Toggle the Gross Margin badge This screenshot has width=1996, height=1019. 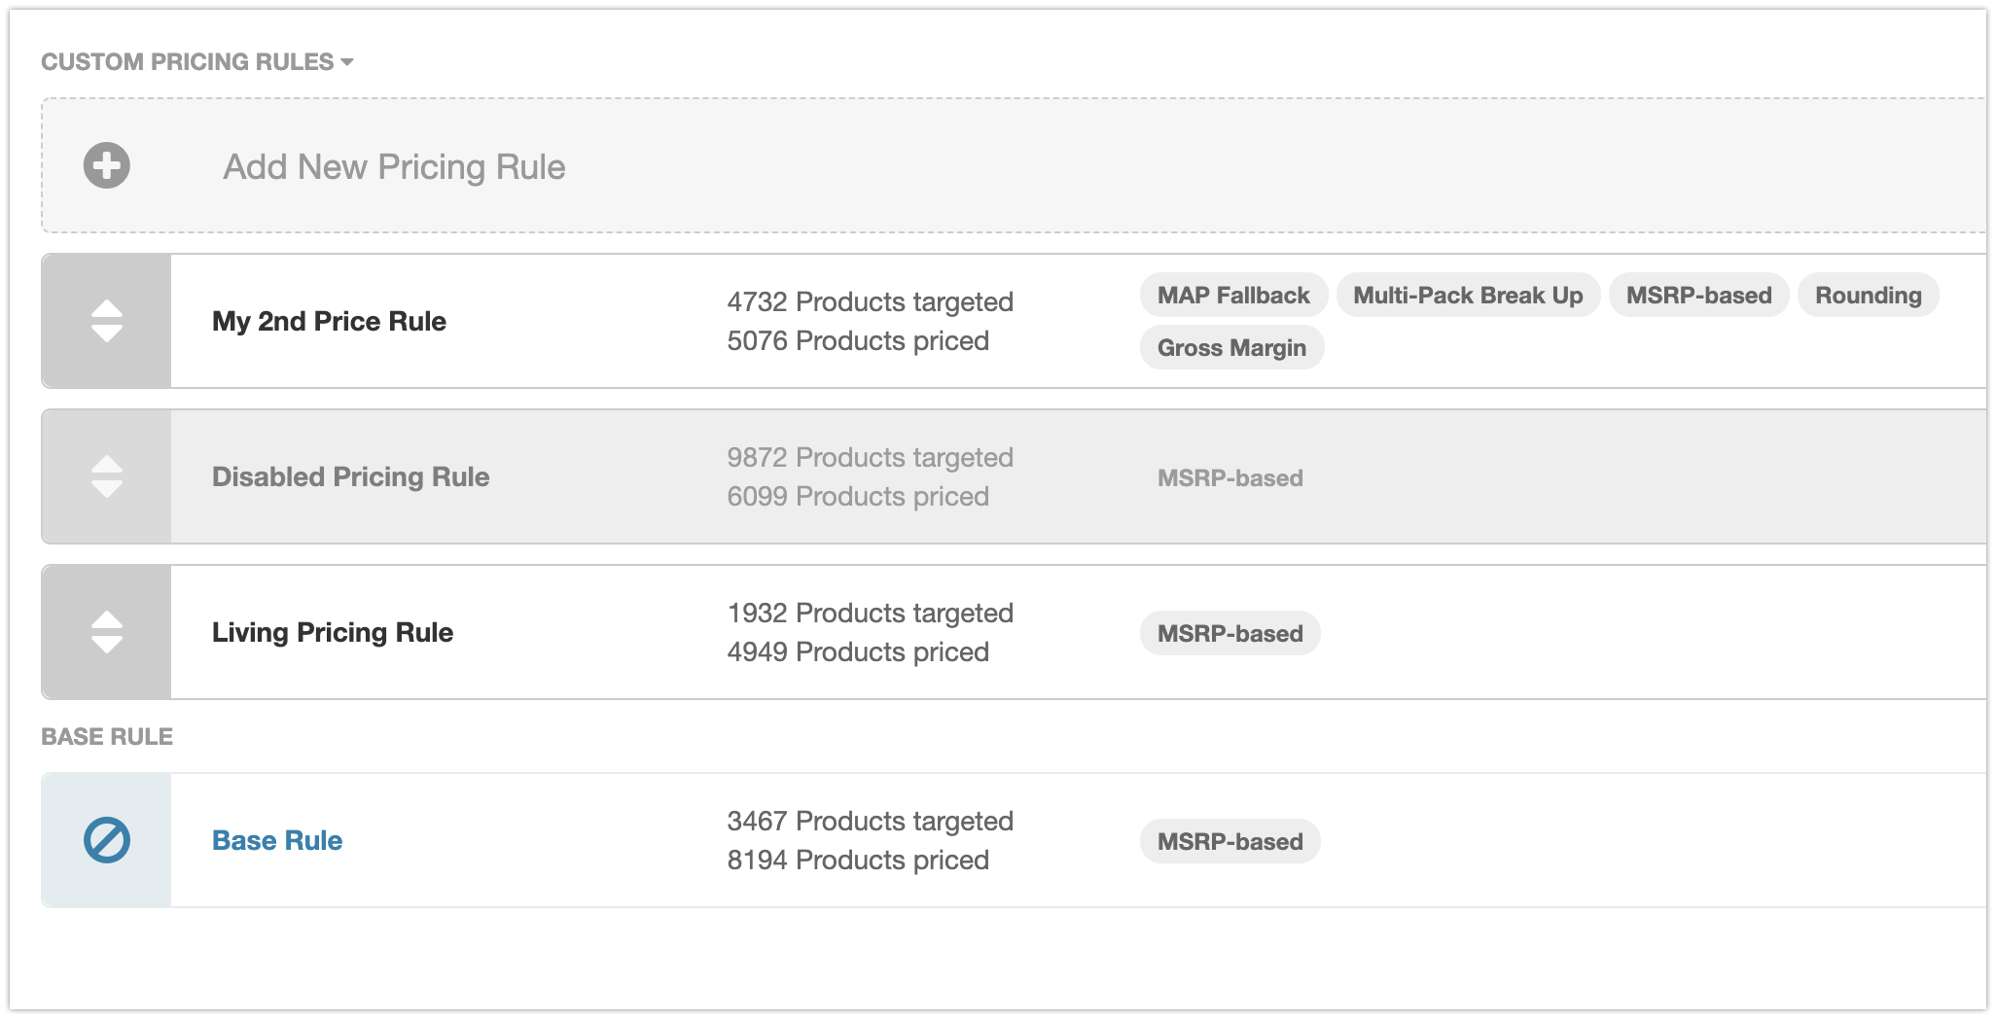point(1231,347)
